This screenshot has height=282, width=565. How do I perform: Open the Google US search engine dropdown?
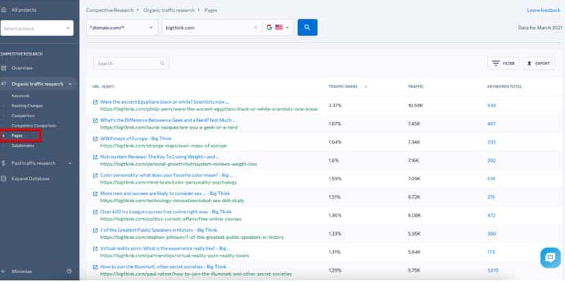278,27
